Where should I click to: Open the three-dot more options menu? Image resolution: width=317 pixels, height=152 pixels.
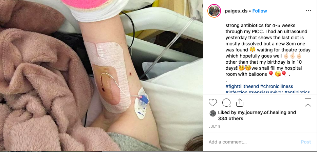308,11
